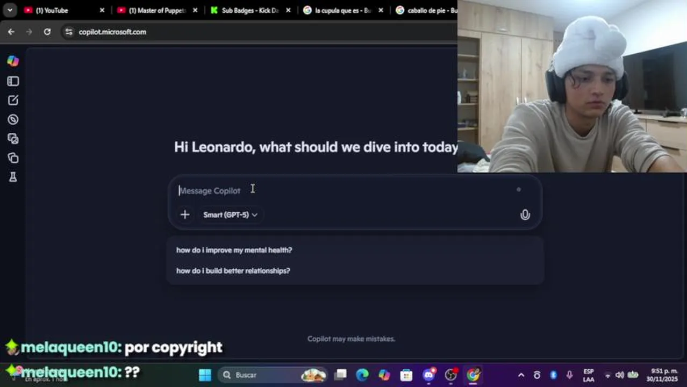The image size is (687, 387).
Task: Open the Discover compass icon in sidebar
Action: (13, 120)
